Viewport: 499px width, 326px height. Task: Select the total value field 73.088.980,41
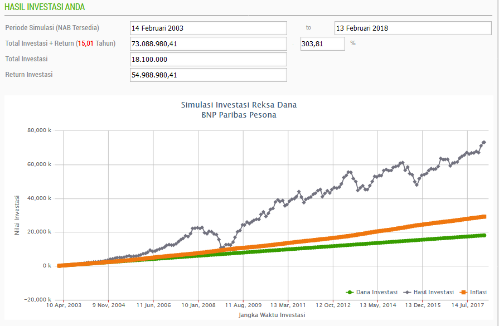(x=208, y=43)
